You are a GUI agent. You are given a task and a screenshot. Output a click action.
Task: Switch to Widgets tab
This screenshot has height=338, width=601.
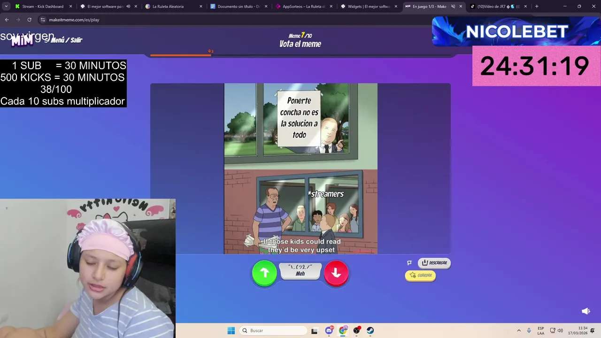(369, 7)
